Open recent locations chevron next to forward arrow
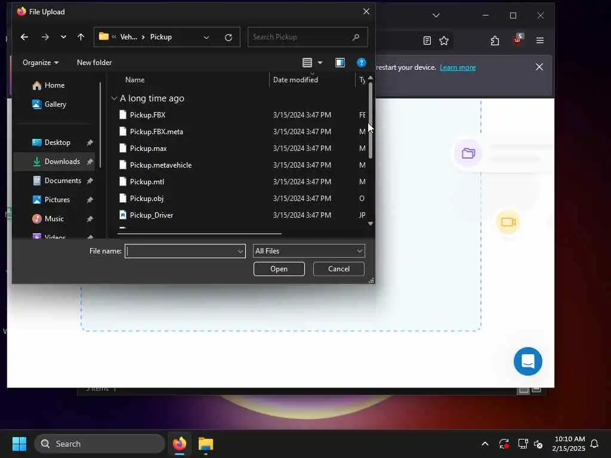 pyautogui.click(x=63, y=37)
